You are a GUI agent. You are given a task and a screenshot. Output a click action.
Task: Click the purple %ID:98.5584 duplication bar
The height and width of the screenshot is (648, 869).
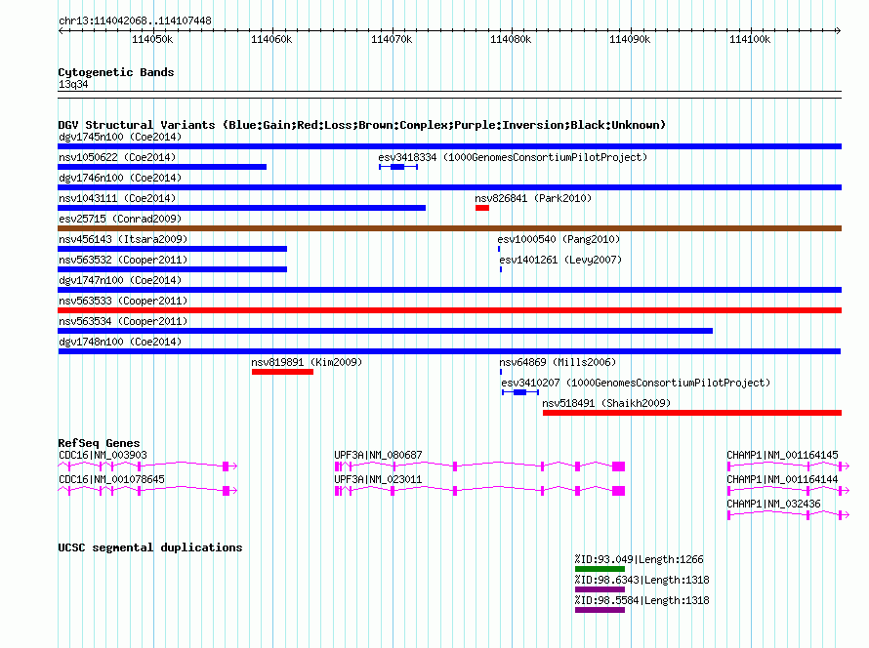[x=600, y=610]
